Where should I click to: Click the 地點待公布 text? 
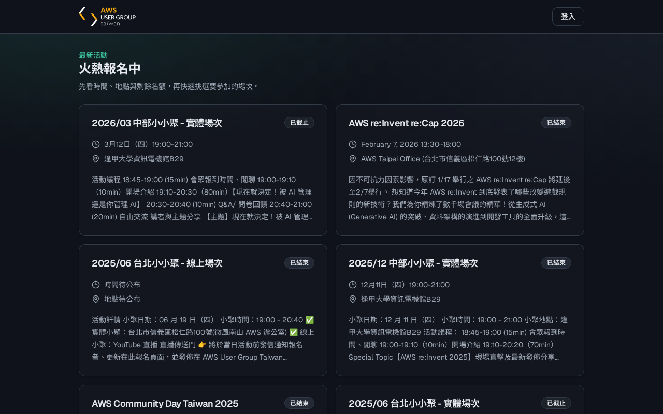click(122, 299)
